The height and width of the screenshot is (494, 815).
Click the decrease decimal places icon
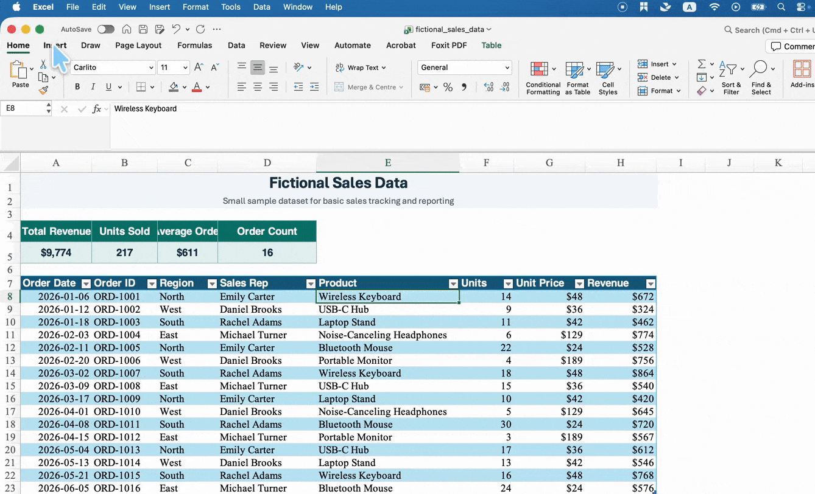point(505,87)
